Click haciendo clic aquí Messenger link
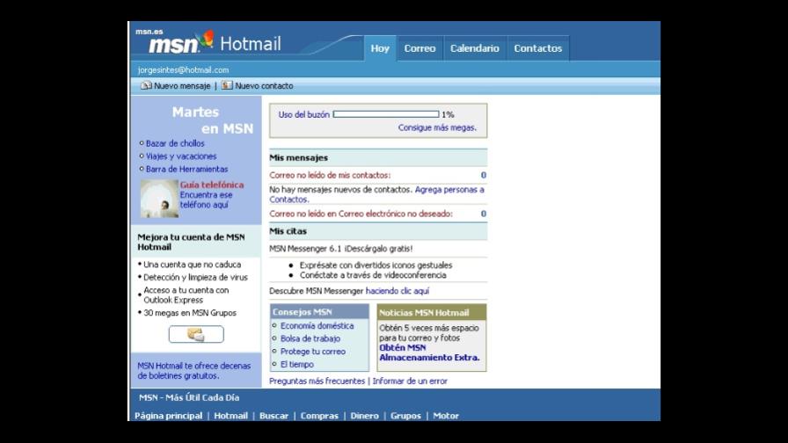Image resolution: width=788 pixels, height=443 pixels. pos(397,291)
